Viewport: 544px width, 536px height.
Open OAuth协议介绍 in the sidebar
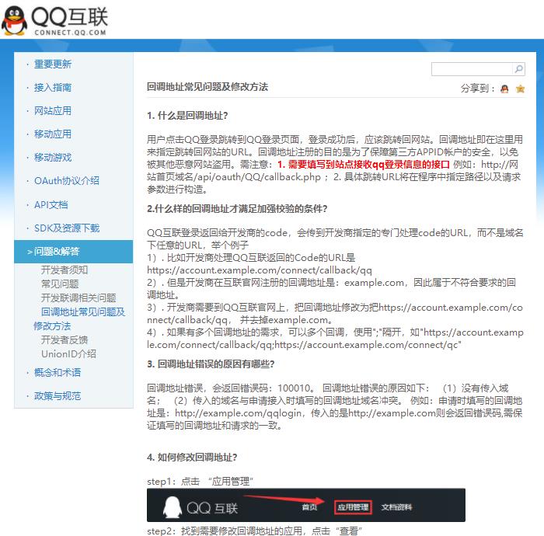coord(67,181)
